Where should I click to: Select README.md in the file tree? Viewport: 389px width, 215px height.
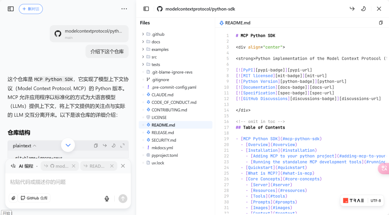coord(175,125)
